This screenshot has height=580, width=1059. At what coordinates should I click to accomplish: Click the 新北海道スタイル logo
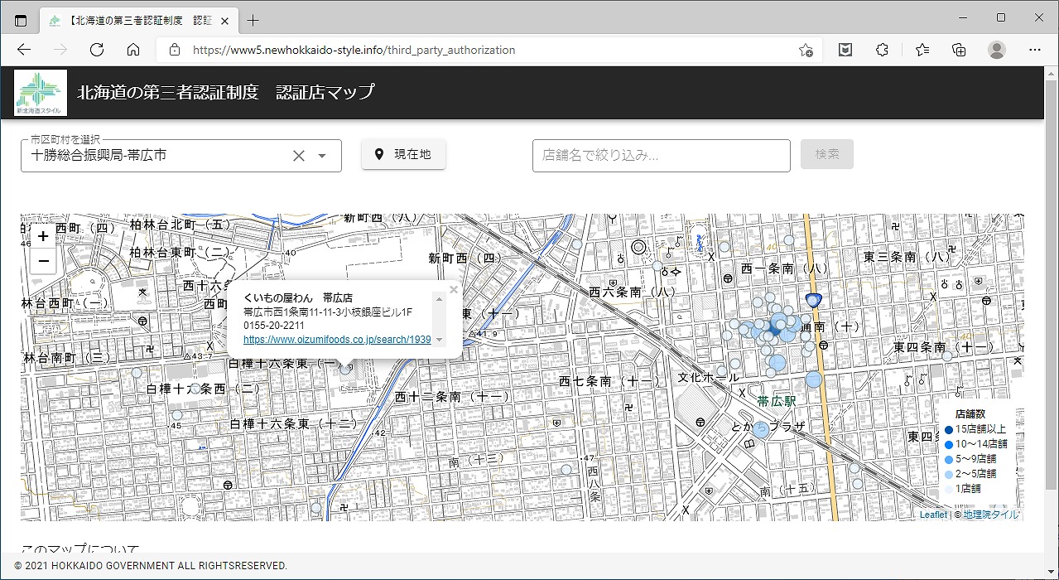pos(40,93)
